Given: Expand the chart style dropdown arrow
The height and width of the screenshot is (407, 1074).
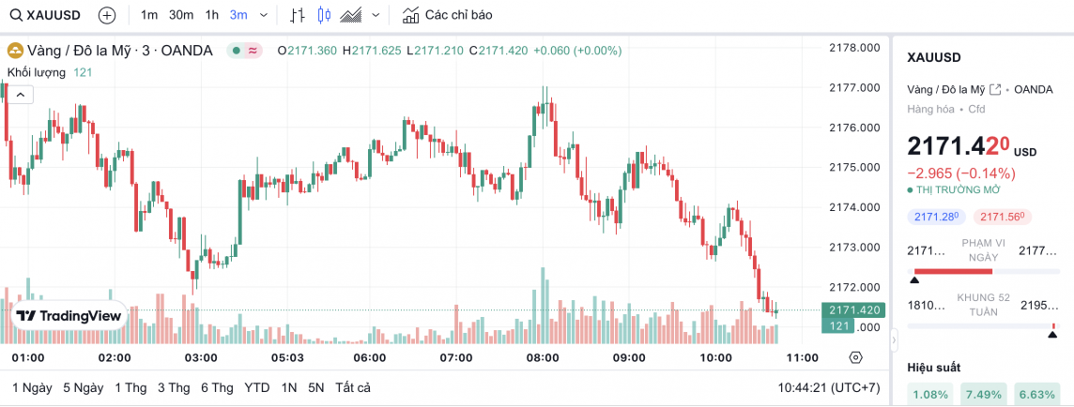Looking at the screenshot, I should click(376, 15).
